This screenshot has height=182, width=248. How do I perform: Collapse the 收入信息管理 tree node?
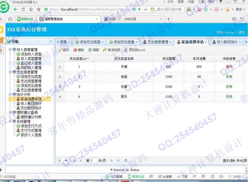(10, 49)
